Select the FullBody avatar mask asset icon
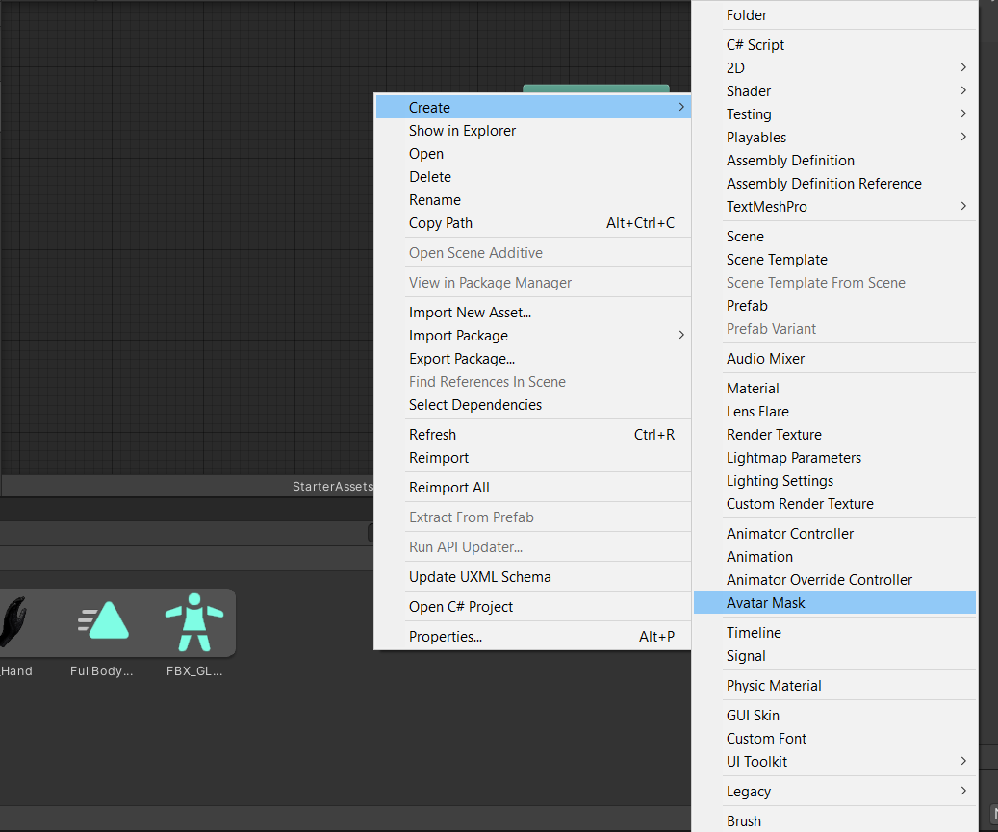The height and width of the screenshot is (832, 998). point(103,620)
